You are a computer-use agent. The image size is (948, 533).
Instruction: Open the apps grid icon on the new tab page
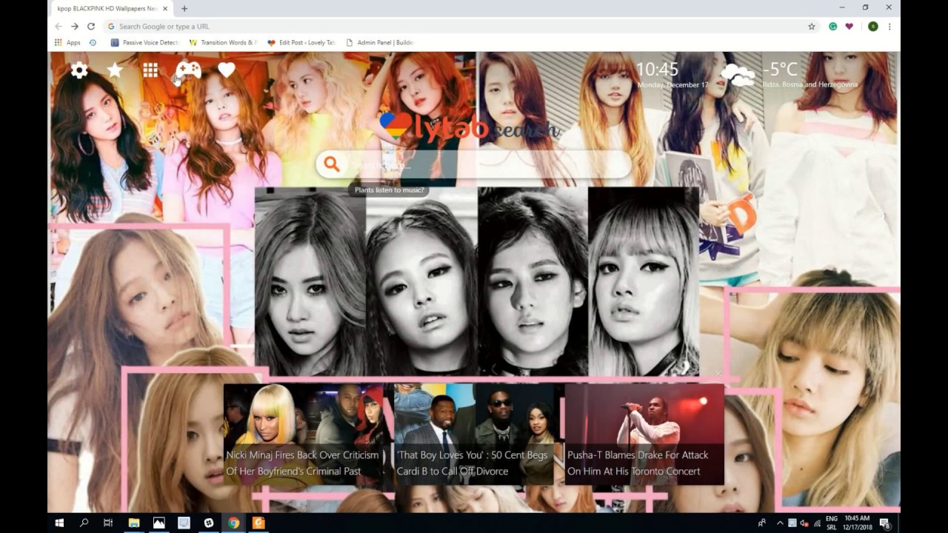tap(150, 70)
